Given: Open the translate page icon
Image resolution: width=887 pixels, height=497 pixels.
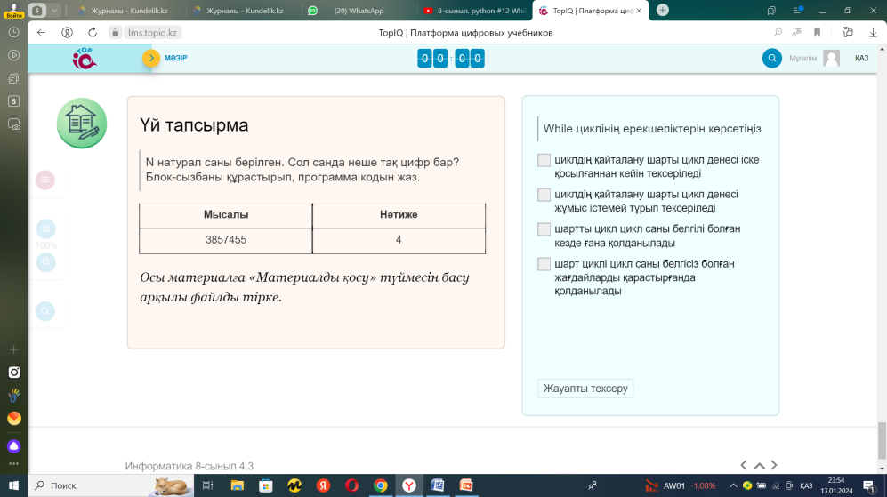Looking at the screenshot, I should tap(797, 33).
